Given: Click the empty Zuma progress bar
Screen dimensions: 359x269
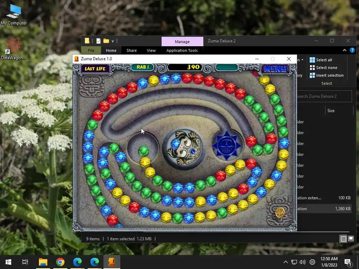Looking at the screenshot, I should (x=226, y=67).
